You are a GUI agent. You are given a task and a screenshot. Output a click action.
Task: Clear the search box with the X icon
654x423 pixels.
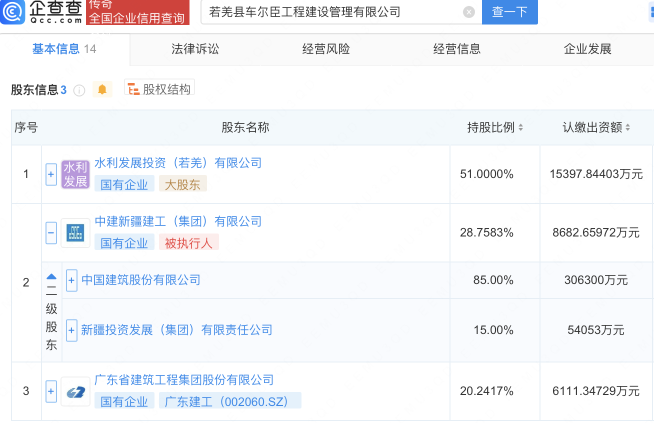click(468, 12)
